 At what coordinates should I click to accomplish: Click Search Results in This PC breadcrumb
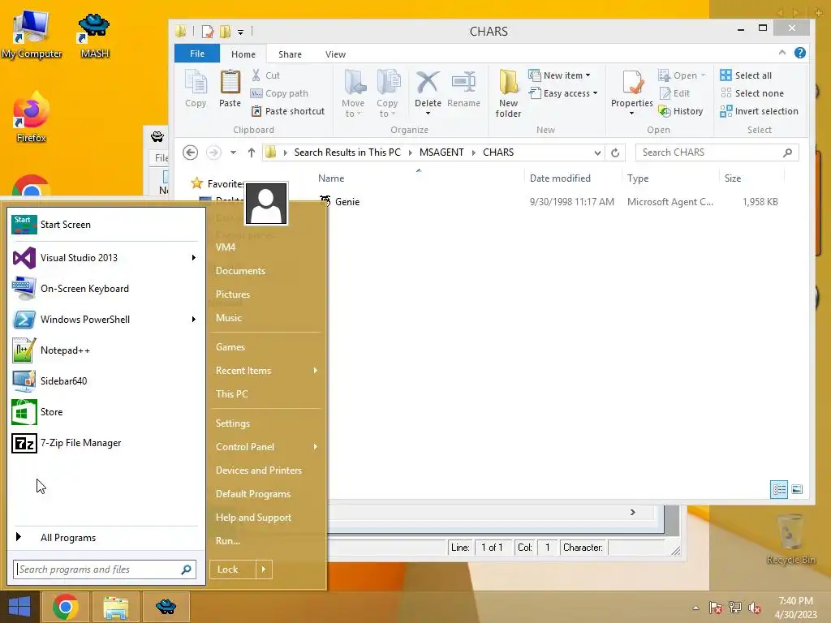(x=347, y=153)
